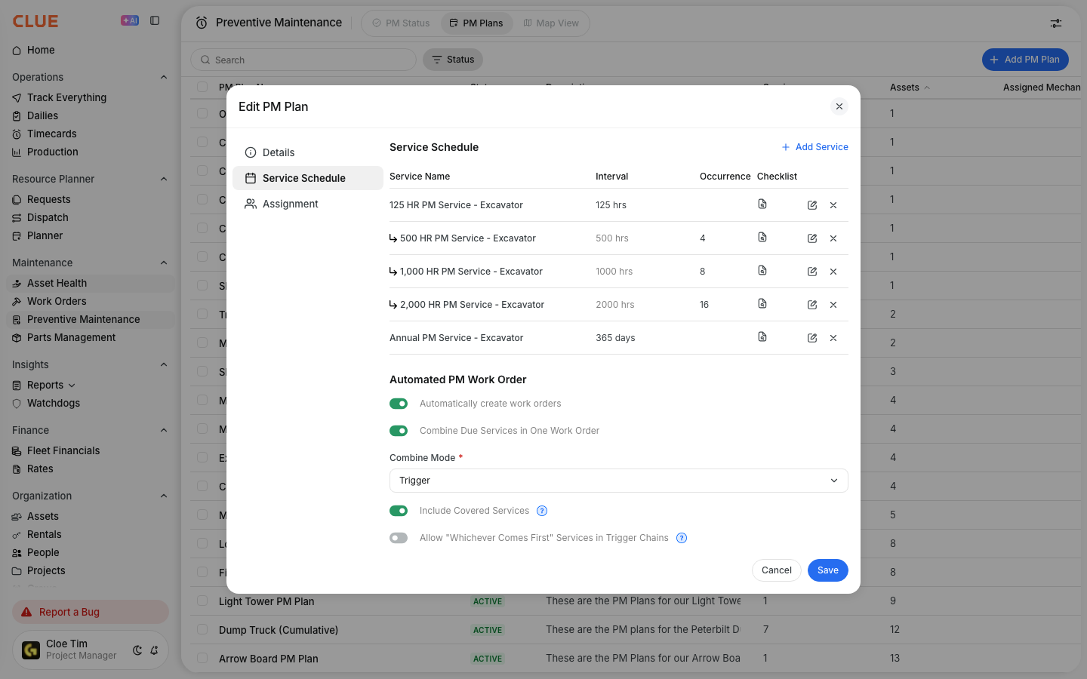Open the Assignment tab
This screenshot has width=1087, height=679.
(x=308, y=204)
